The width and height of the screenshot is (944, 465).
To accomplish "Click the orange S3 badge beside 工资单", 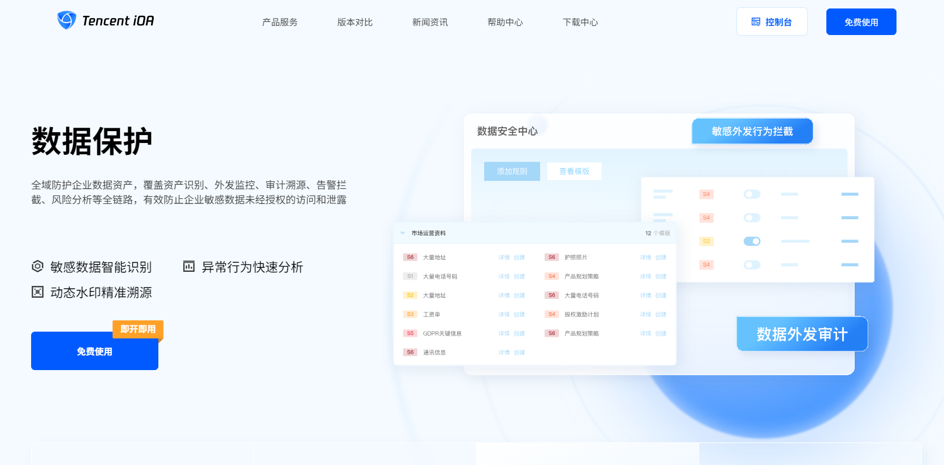I will [x=410, y=314].
